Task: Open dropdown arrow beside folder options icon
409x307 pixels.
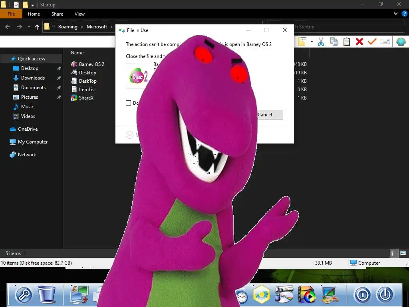Action: click(x=312, y=42)
